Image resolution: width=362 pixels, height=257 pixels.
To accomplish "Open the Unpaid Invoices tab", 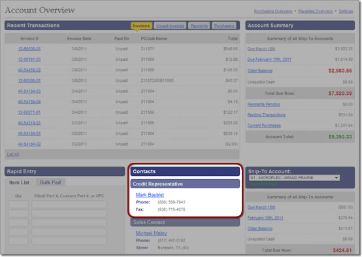I will click(x=170, y=26).
